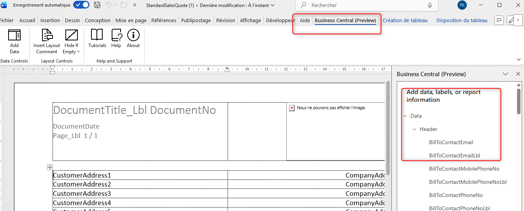
Task: Click the table move handle icon
Action: (50, 167)
